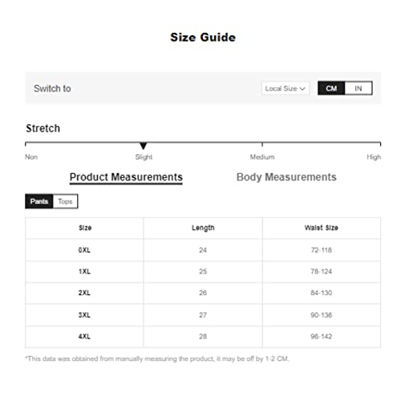Select the 2XL size row
Viewport: 401px width, 401px height.
[x=203, y=293]
